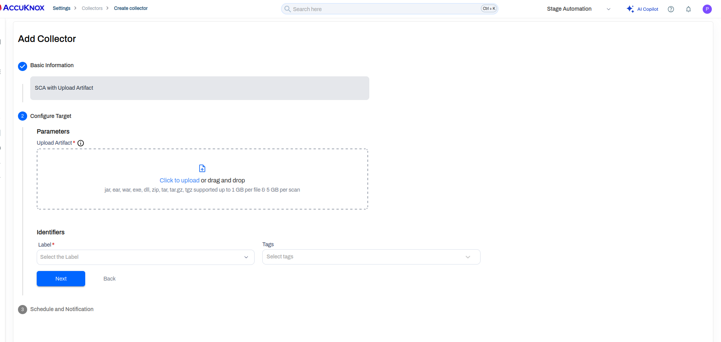Viewport: 721px width, 342px height.
Task: Open the Select the Label dropdown
Action: [x=146, y=257]
